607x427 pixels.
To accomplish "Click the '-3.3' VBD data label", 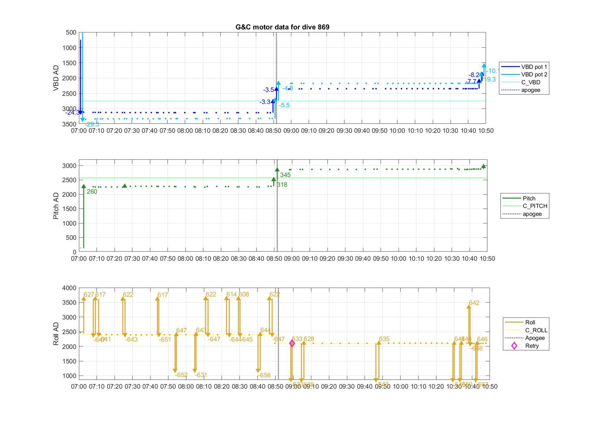I will coord(265,102).
